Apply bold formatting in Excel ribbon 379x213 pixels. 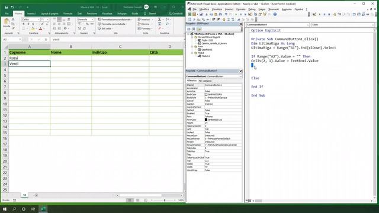point(24,24)
